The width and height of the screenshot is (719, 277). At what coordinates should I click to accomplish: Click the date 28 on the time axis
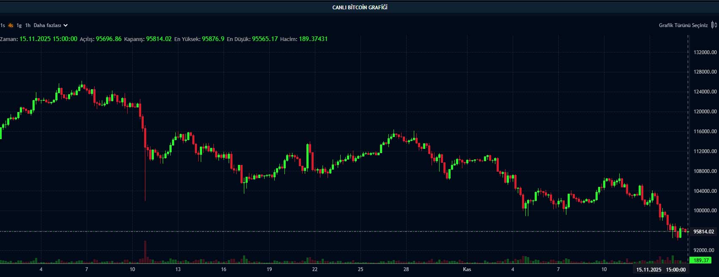(406, 269)
